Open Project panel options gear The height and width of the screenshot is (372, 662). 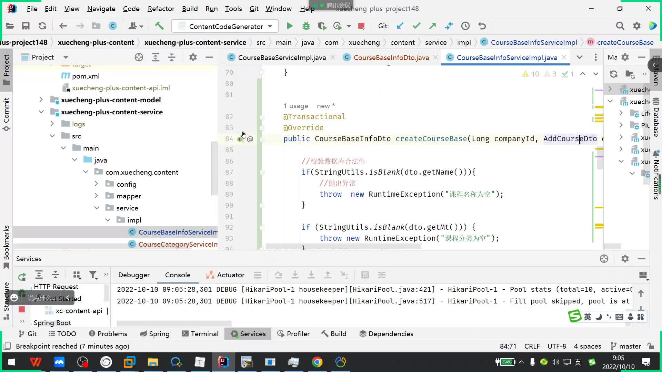pos(193,57)
